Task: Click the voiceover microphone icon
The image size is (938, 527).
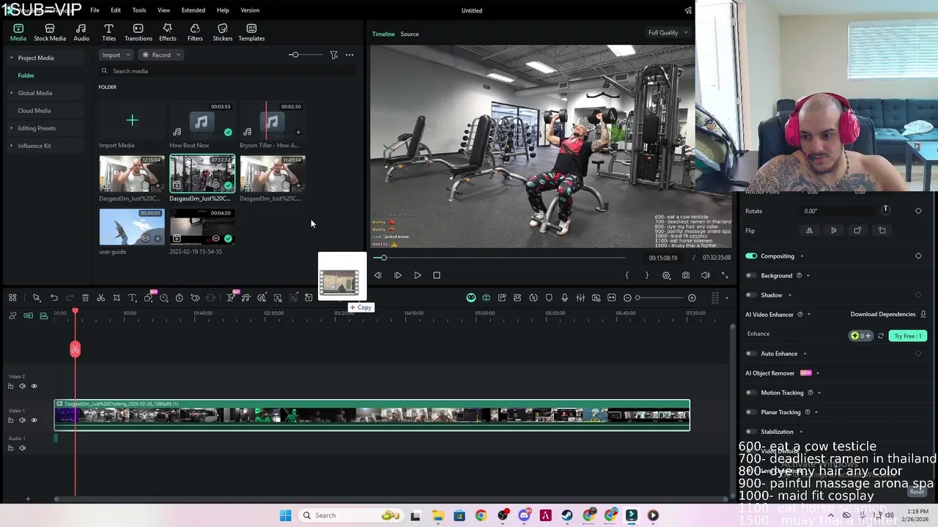Action: tap(564, 298)
